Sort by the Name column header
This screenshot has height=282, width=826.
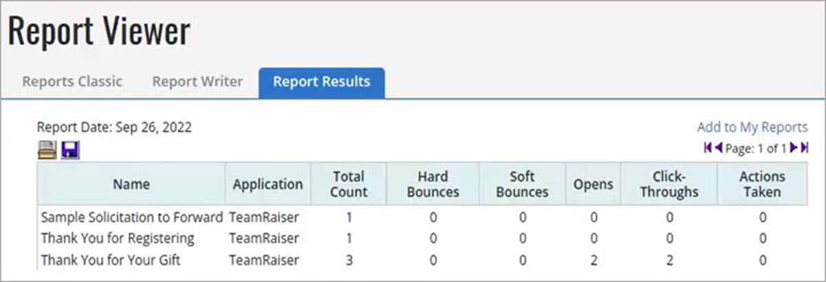point(131,184)
